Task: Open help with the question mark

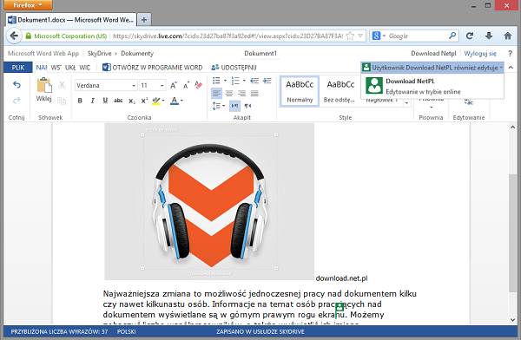Action: [x=510, y=53]
